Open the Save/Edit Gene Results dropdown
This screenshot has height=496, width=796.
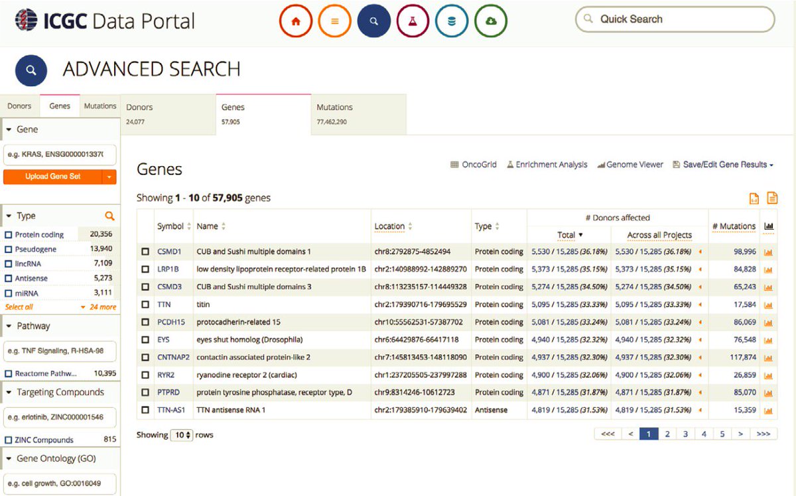(x=723, y=165)
